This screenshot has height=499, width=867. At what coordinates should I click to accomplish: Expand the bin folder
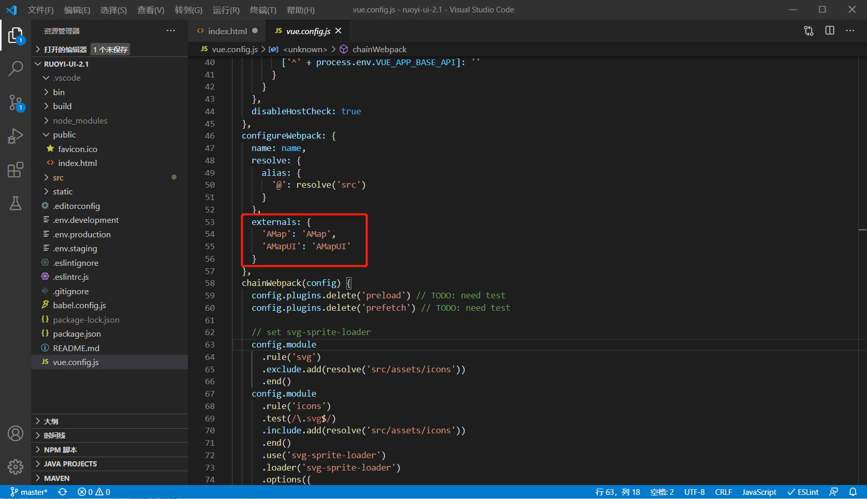point(109,92)
